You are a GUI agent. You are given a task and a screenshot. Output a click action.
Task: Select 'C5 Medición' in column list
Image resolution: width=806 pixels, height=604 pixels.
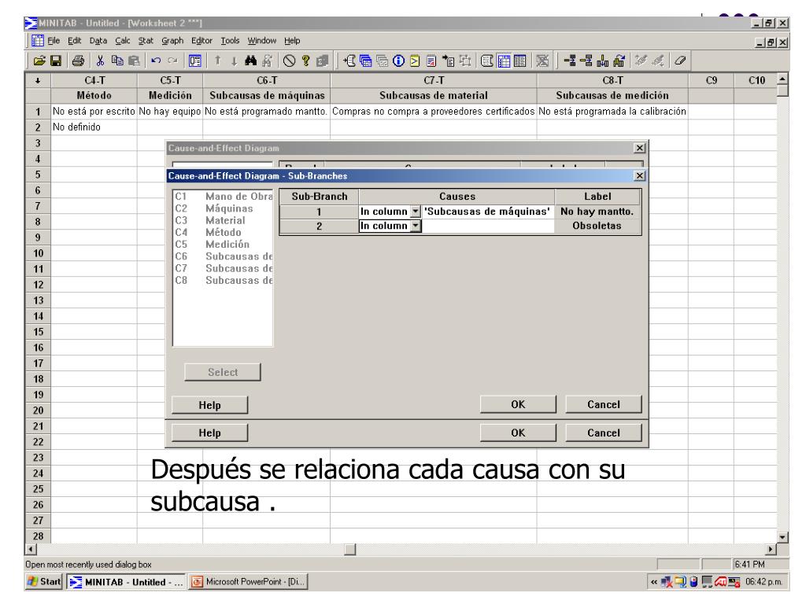pyautogui.click(x=223, y=244)
